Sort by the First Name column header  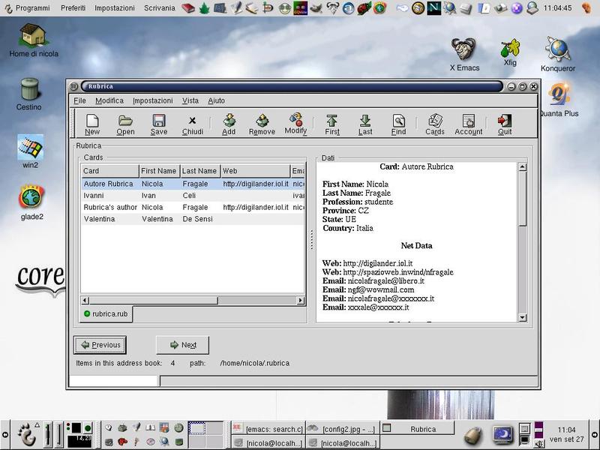(159, 171)
